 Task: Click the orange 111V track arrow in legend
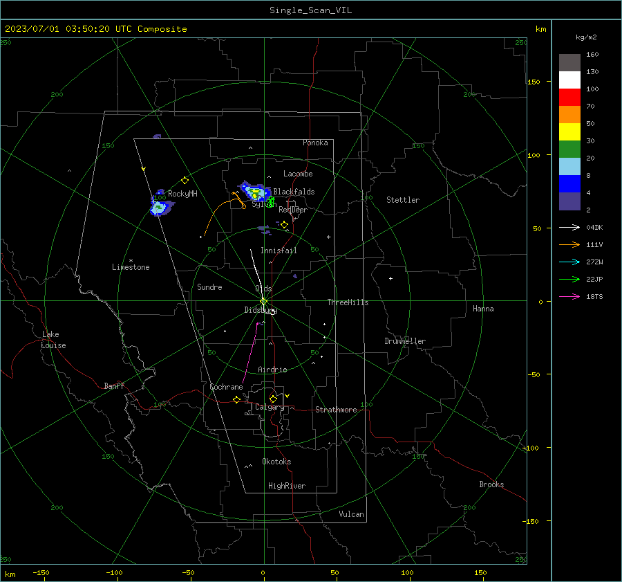pos(569,245)
